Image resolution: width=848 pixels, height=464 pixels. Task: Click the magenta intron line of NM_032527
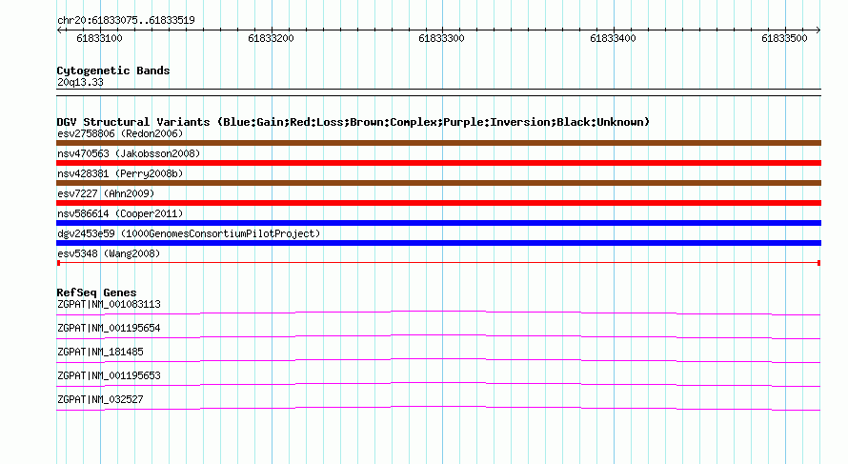click(438, 406)
